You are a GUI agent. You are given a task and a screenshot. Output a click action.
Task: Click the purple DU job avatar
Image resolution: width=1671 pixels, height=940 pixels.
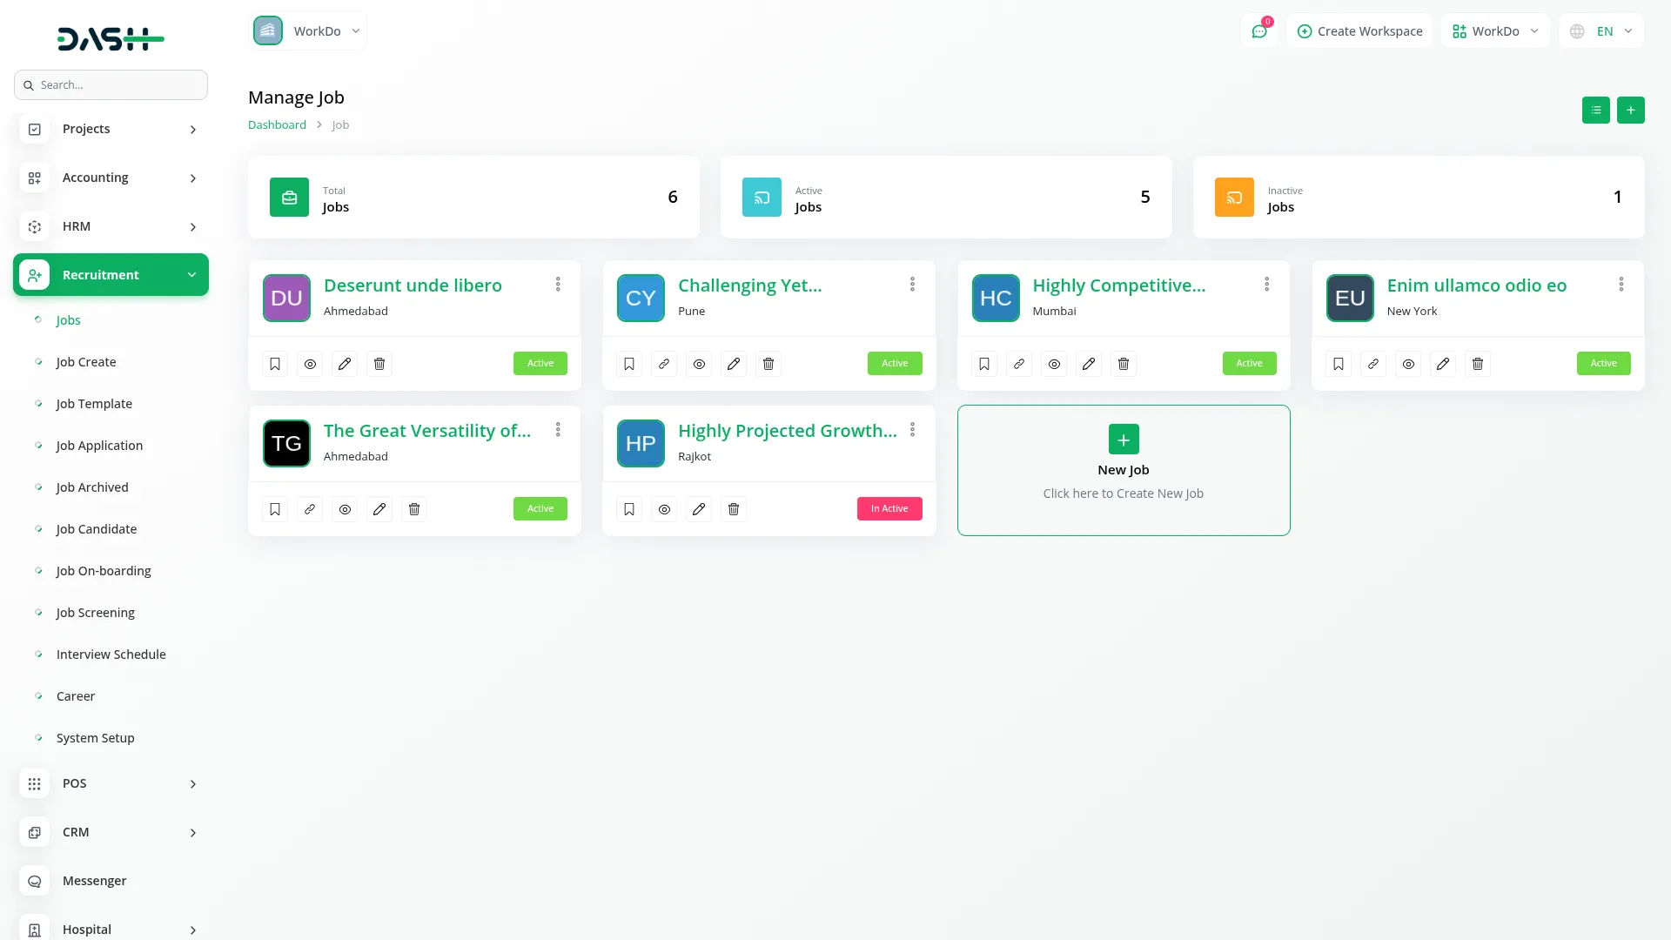[286, 298]
